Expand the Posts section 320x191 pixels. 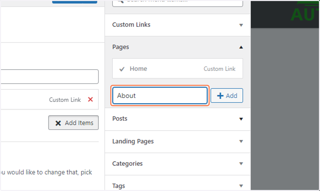pyautogui.click(x=178, y=119)
